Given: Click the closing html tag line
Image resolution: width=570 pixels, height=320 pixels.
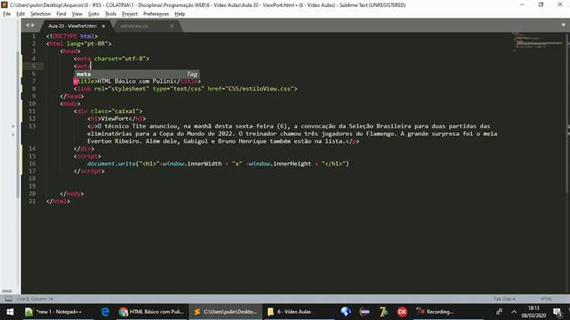Looking at the screenshot, I should pyautogui.click(x=59, y=201).
